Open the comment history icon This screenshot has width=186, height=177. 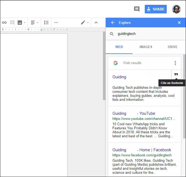(x=137, y=9)
